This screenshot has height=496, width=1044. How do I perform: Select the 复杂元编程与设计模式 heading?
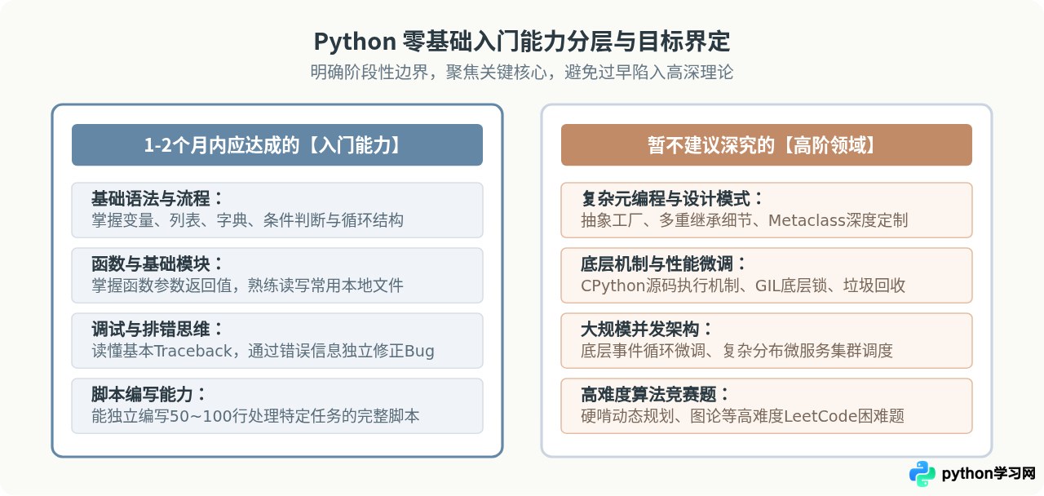pos(672,199)
